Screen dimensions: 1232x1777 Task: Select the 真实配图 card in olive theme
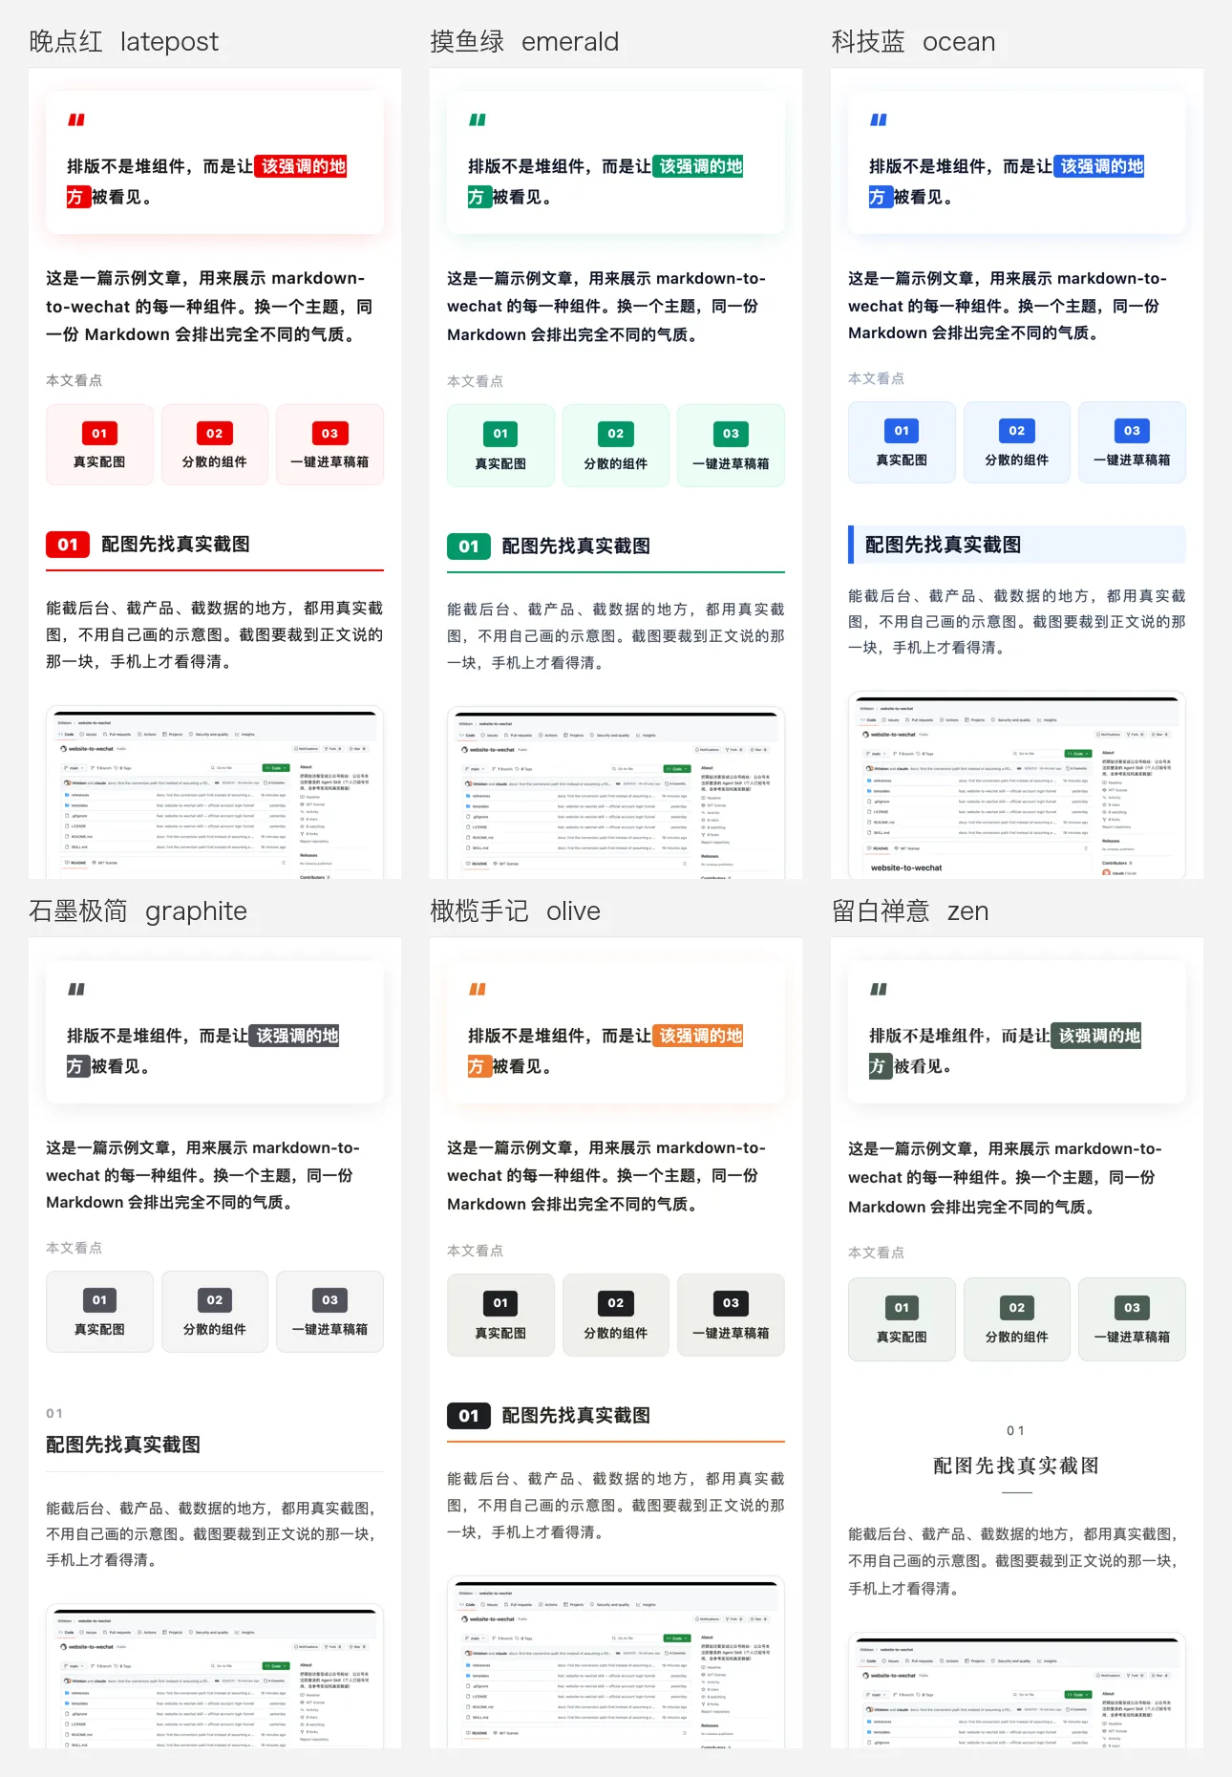point(500,1316)
